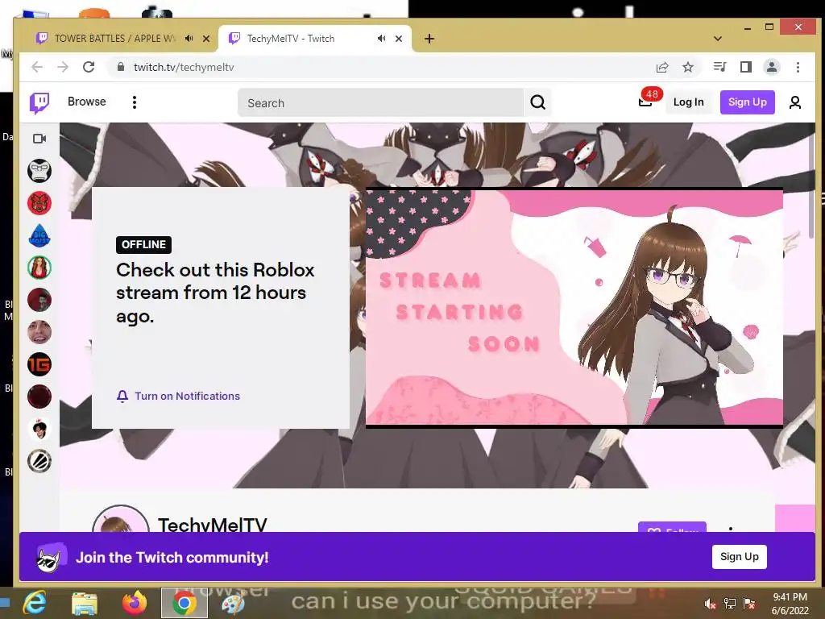Screen dimensions: 825x619
Task: Click the Chrome taskbar button
Action: pyautogui.click(x=184, y=603)
